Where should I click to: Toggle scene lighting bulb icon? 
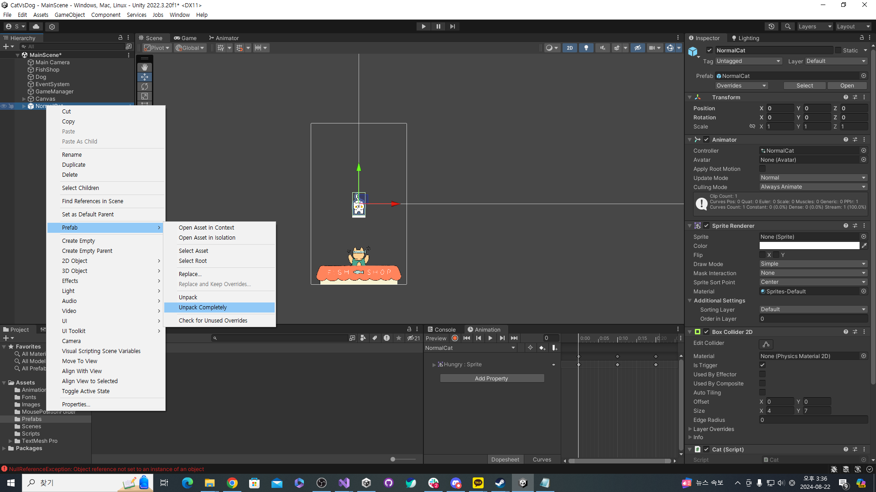586,48
